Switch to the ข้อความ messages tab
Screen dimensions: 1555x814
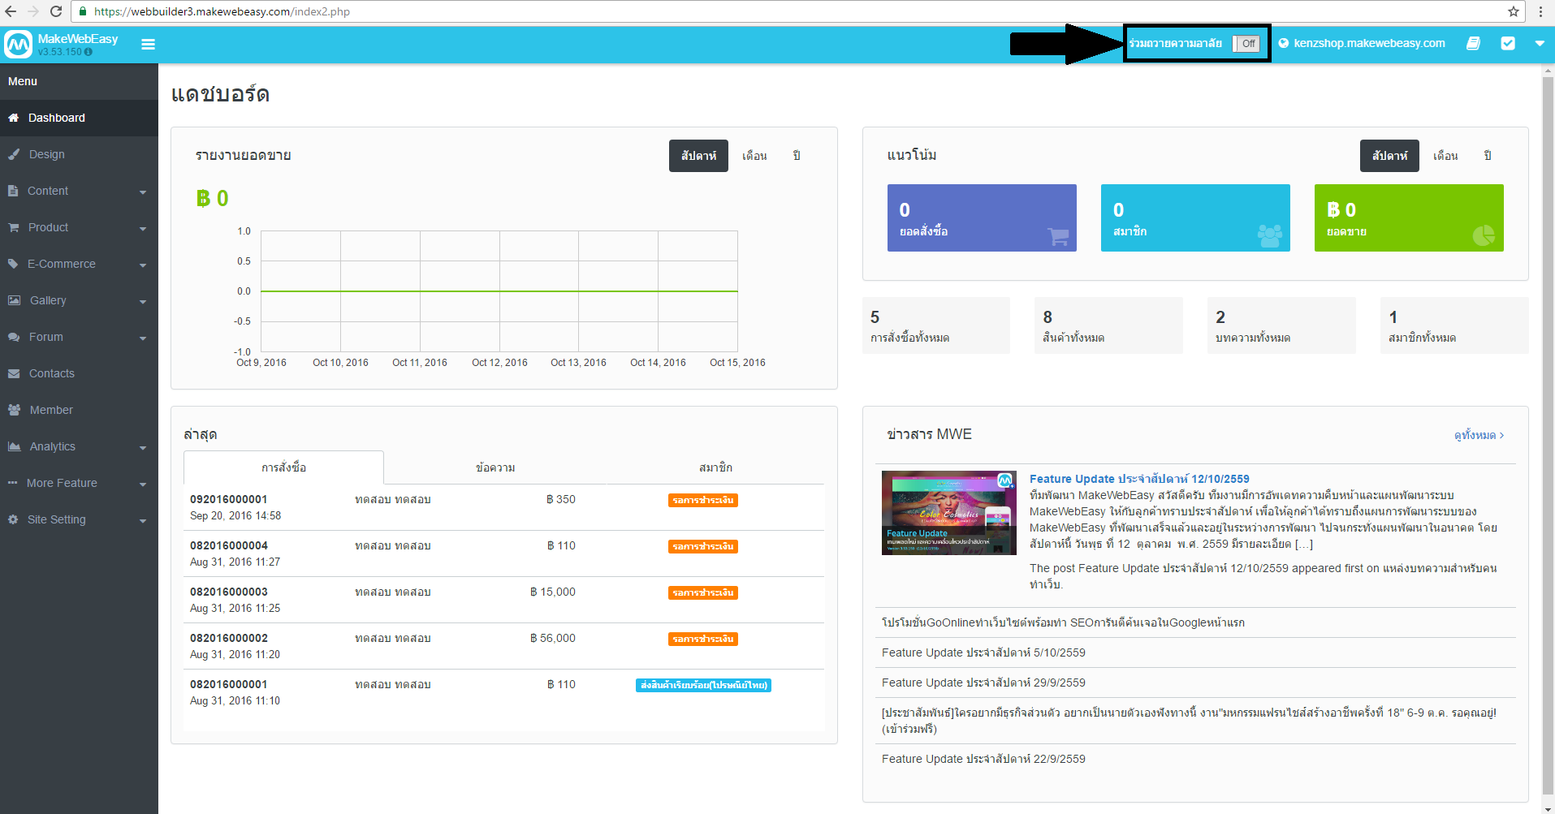495,467
